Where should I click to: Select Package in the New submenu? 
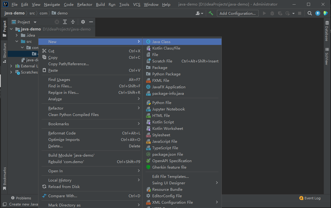(182, 68)
